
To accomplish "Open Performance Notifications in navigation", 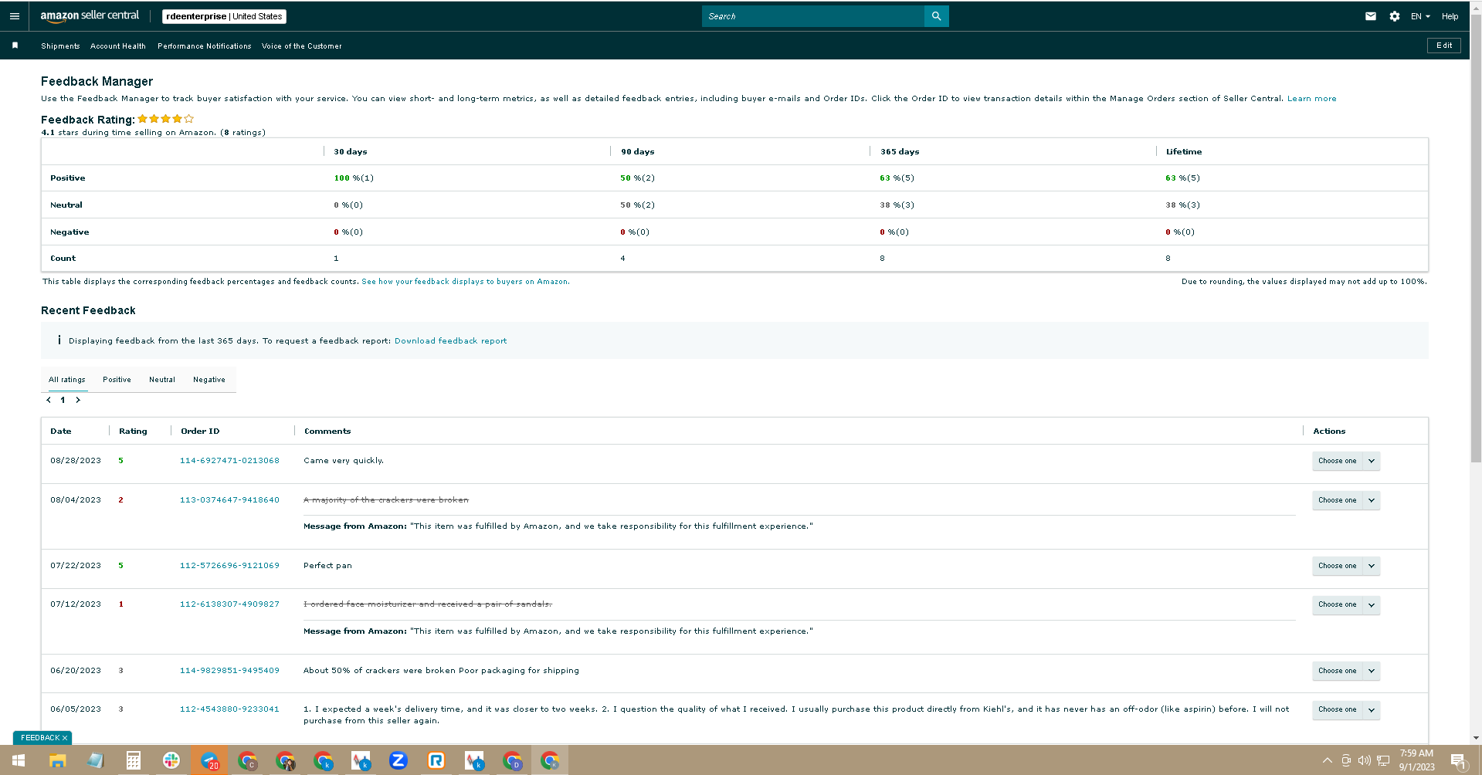I will click(x=205, y=46).
